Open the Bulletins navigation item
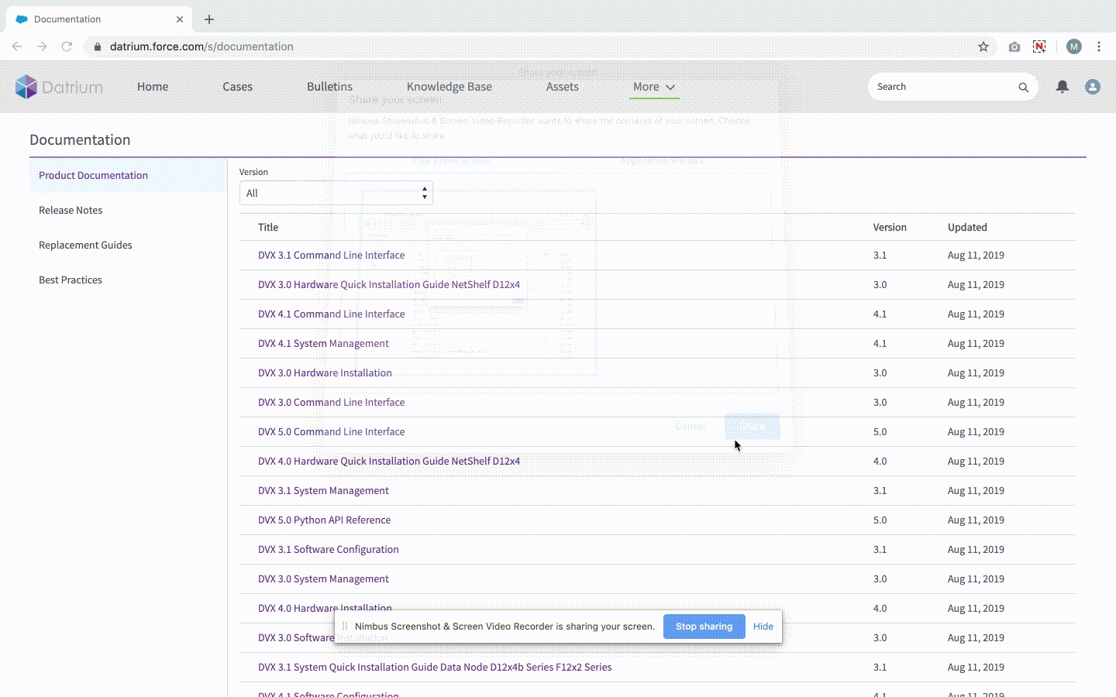Screen dimensions: 1116x697 (x=329, y=87)
